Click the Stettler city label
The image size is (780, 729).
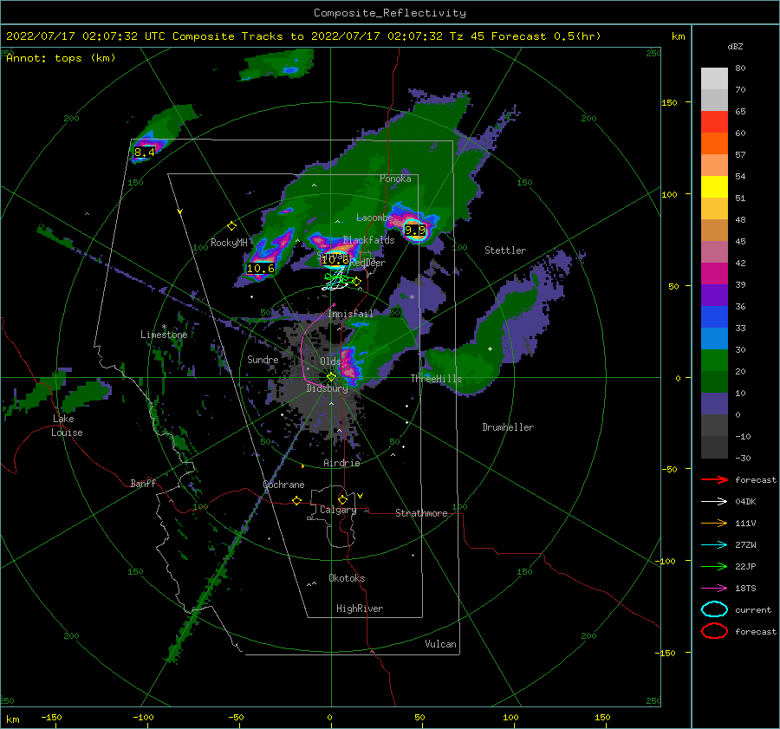coord(505,251)
